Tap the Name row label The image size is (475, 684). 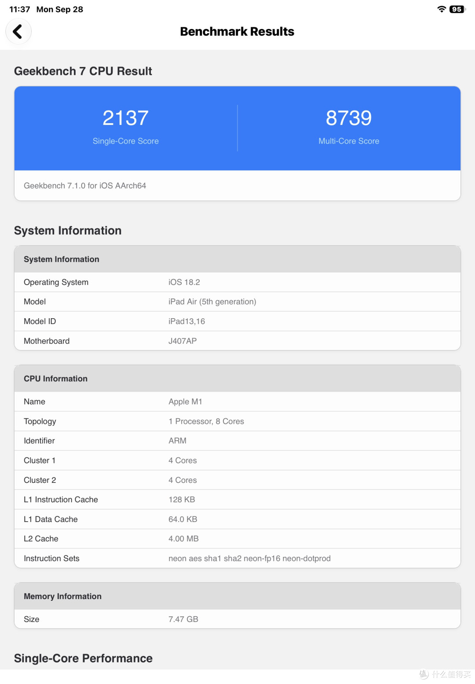pos(35,401)
